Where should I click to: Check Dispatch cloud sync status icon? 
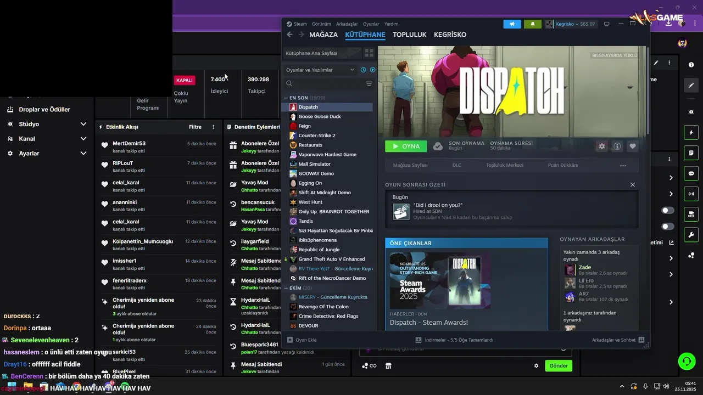pos(438,146)
